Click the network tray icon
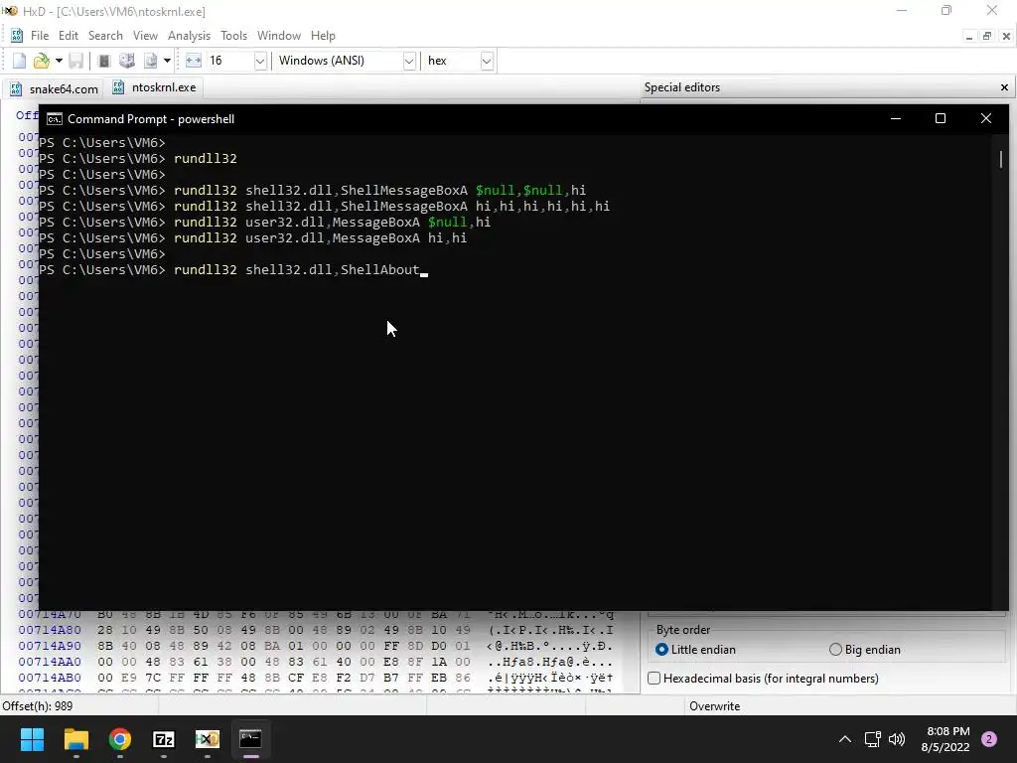This screenshot has width=1017, height=763. pyautogui.click(x=872, y=739)
